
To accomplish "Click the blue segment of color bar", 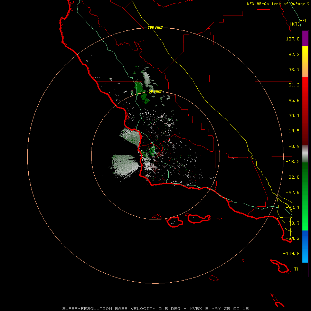I will pos(305,246).
